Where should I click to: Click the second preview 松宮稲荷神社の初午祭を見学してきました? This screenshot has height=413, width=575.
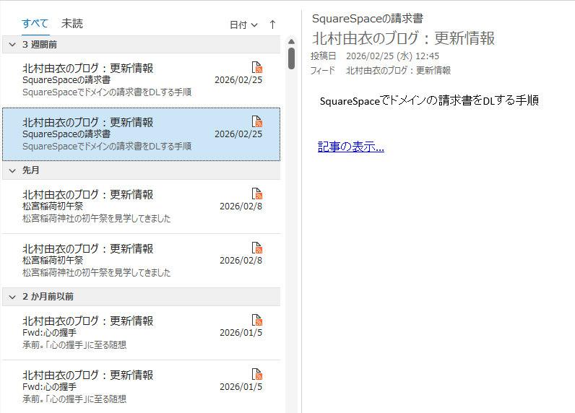click(x=97, y=273)
